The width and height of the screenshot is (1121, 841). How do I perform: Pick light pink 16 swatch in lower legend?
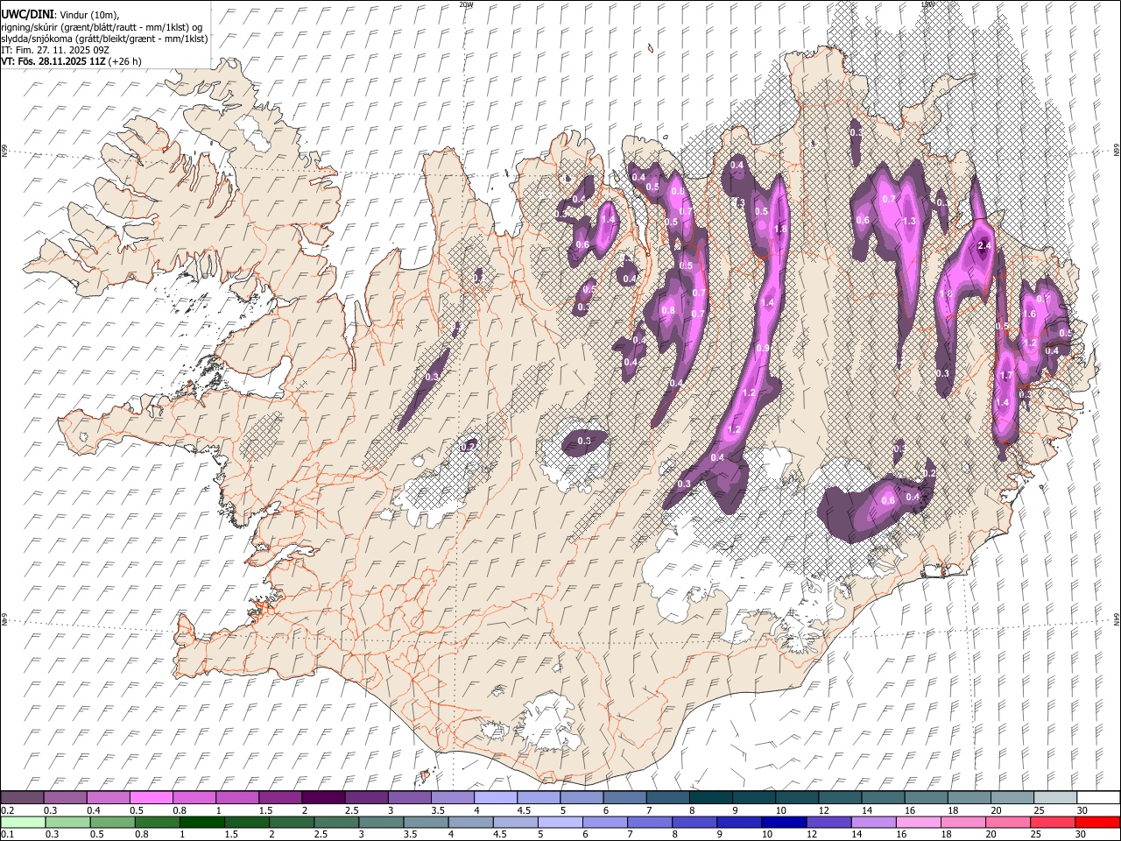point(918,822)
